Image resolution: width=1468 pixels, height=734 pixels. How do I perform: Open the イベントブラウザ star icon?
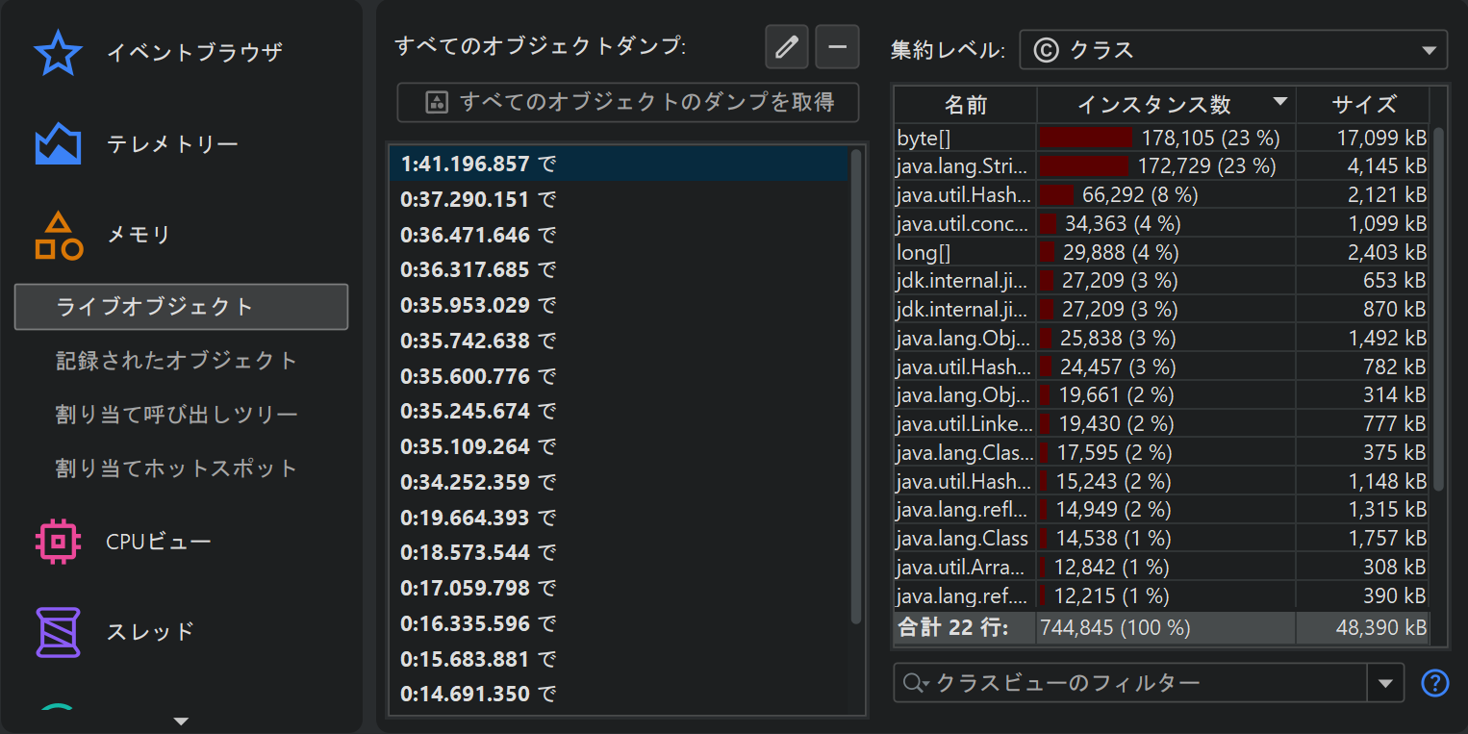coord(58,53)
